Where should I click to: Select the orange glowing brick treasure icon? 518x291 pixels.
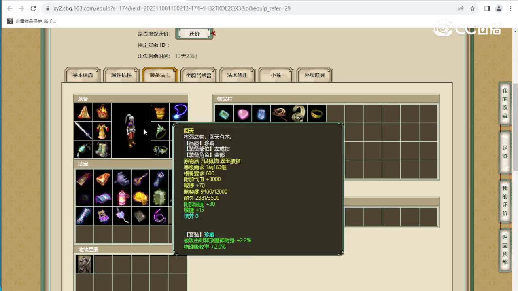[103, 178]
